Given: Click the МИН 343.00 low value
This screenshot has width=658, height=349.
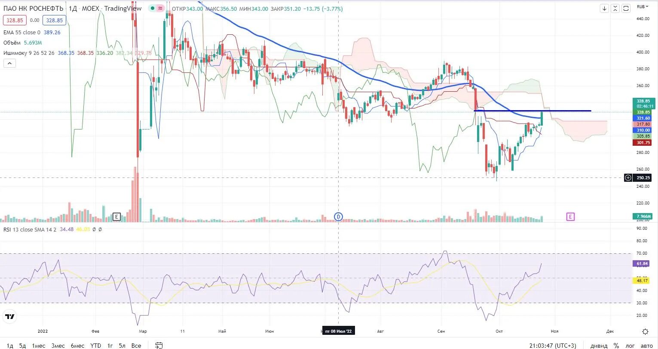Looking at the screenshot, I should [x=254, y=9].
